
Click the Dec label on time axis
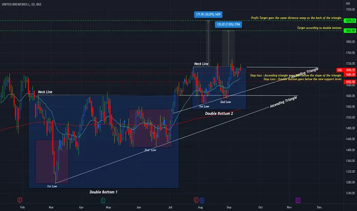319,207
